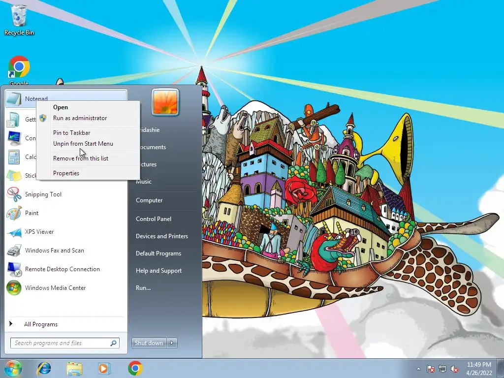
Task: Click the Calculator icon in Start menu
Action: (14, 157)
